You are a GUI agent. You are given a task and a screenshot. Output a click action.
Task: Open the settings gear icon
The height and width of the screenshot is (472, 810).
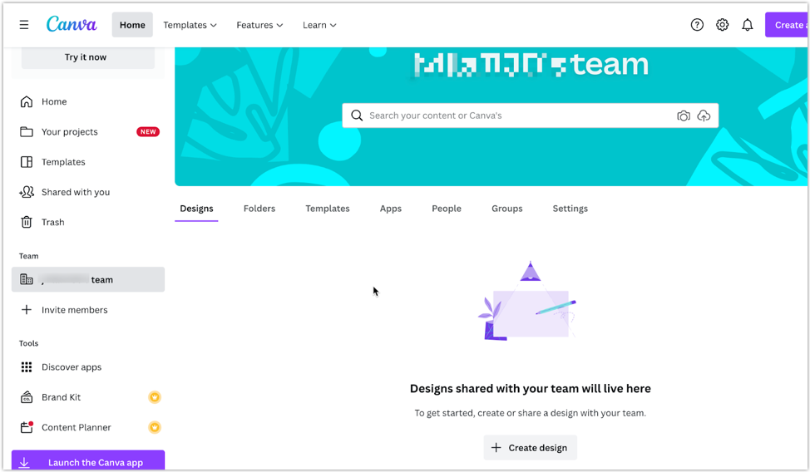point(722,25)
